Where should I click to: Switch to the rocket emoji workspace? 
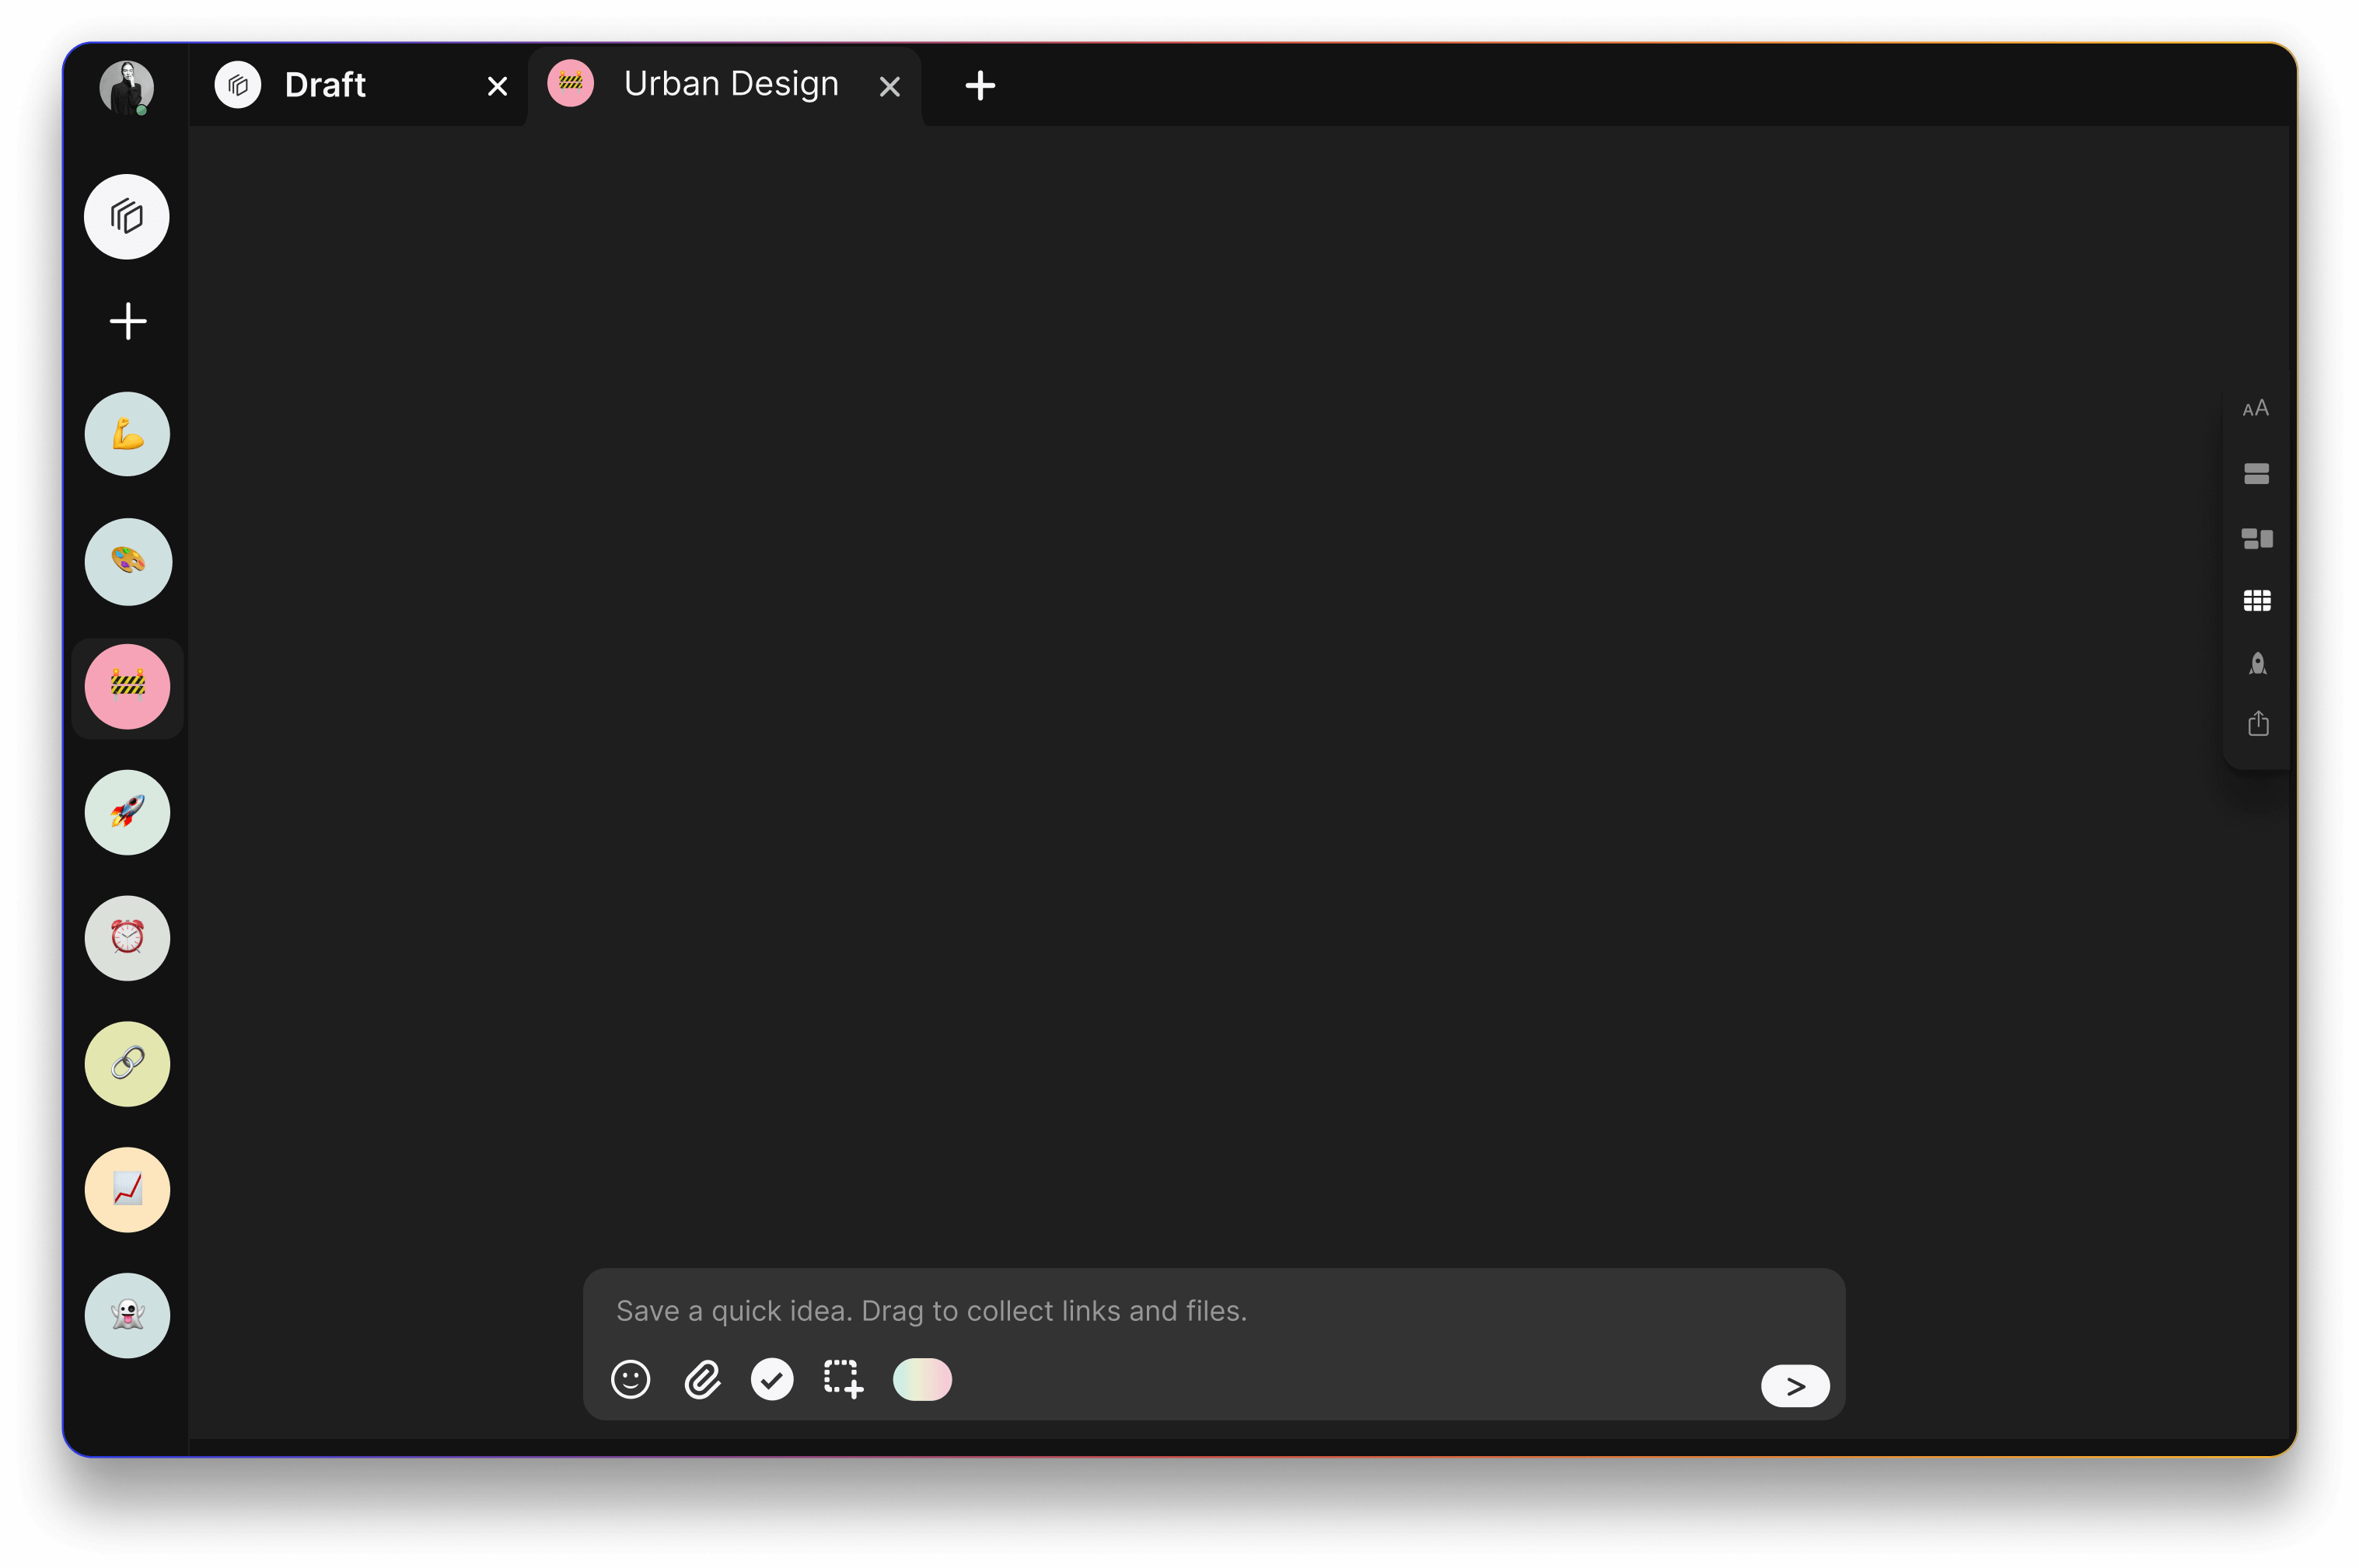[x=127, y=812]
